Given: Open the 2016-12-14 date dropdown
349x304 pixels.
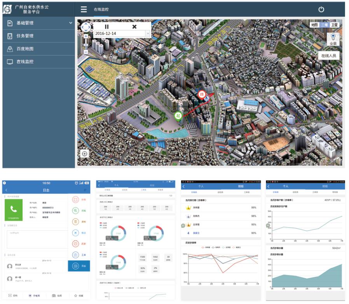Looking at the screenshot, I should 148,33.
